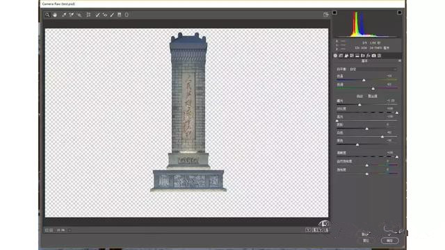Click the Temperature slider handle
Screen dimensions: 445x250
[x=364, y=81]
